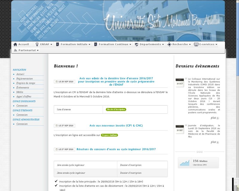Click the LE 27 SEP 2016 badge beside Résultats

(65, 150)
